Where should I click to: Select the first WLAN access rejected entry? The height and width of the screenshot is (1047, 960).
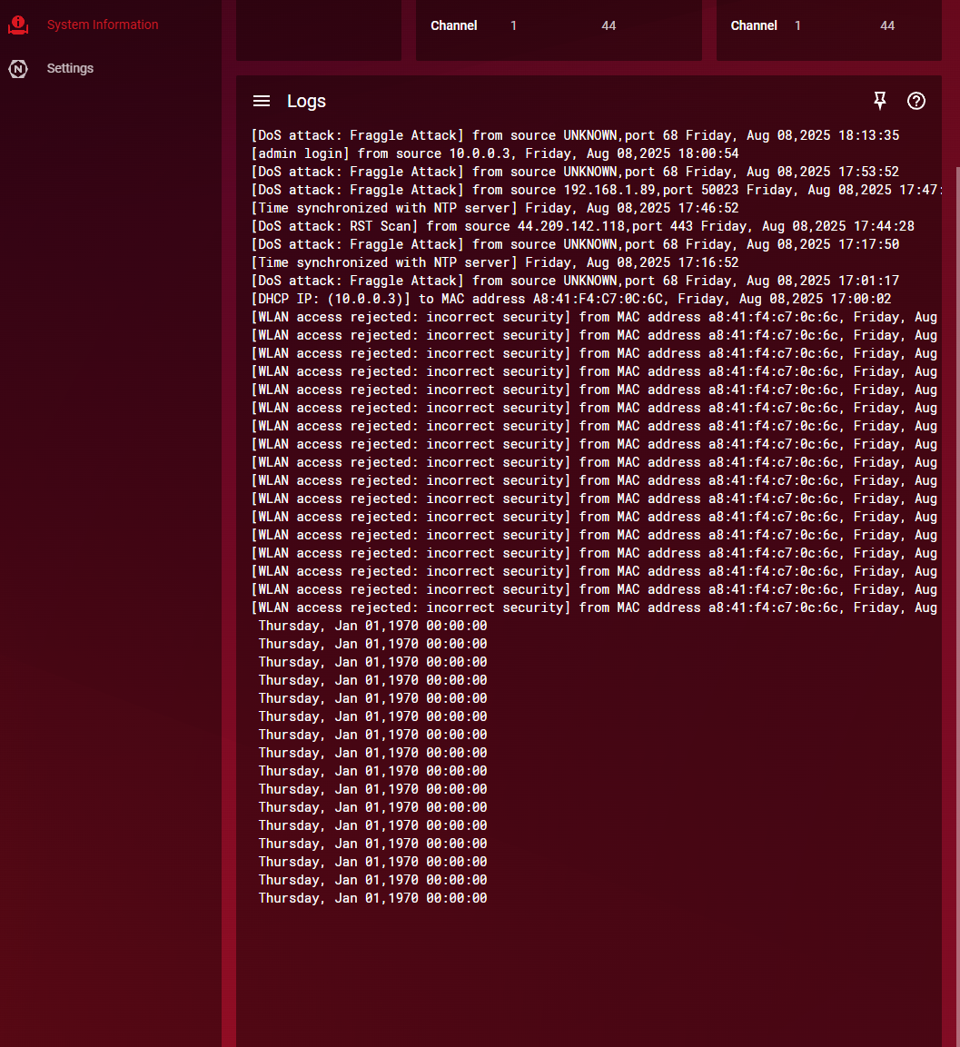595,317
